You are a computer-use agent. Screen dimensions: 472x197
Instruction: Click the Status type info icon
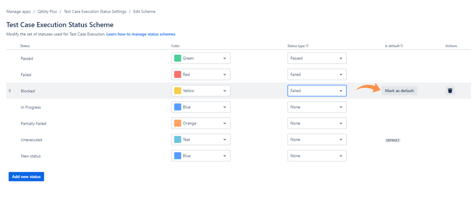pyautogui.click(x=307, y=46)
